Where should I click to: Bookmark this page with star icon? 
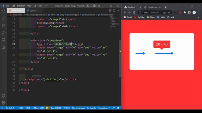[x=169, y=13]
